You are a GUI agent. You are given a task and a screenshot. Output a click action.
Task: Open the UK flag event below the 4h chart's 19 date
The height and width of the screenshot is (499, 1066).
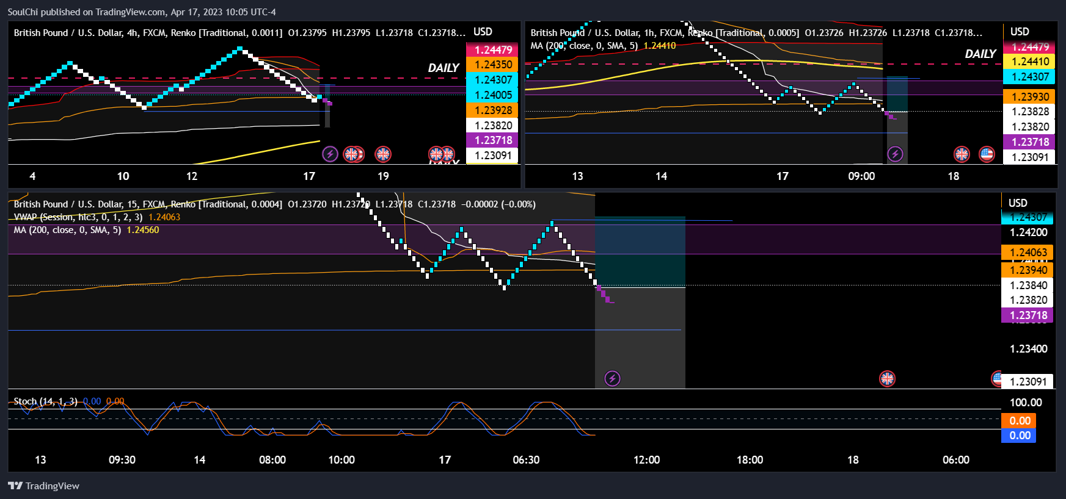click(383, 154)
